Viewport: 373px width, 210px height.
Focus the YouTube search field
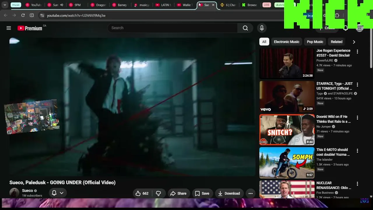click(x=173, y=28)
